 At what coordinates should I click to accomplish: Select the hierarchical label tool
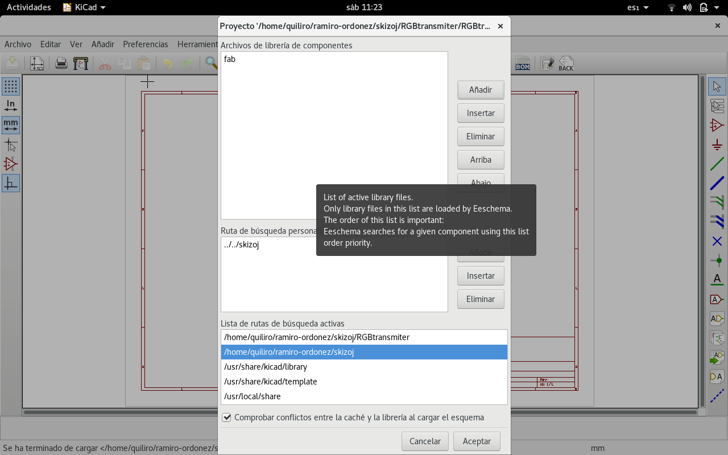(717, 318)
